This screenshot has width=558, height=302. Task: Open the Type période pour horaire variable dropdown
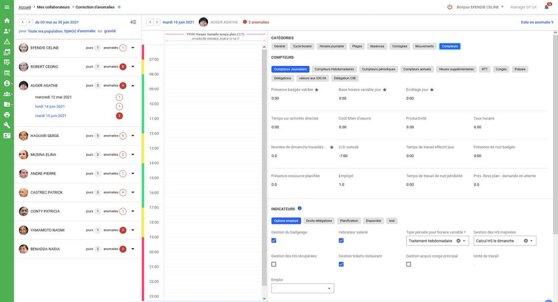464,241
